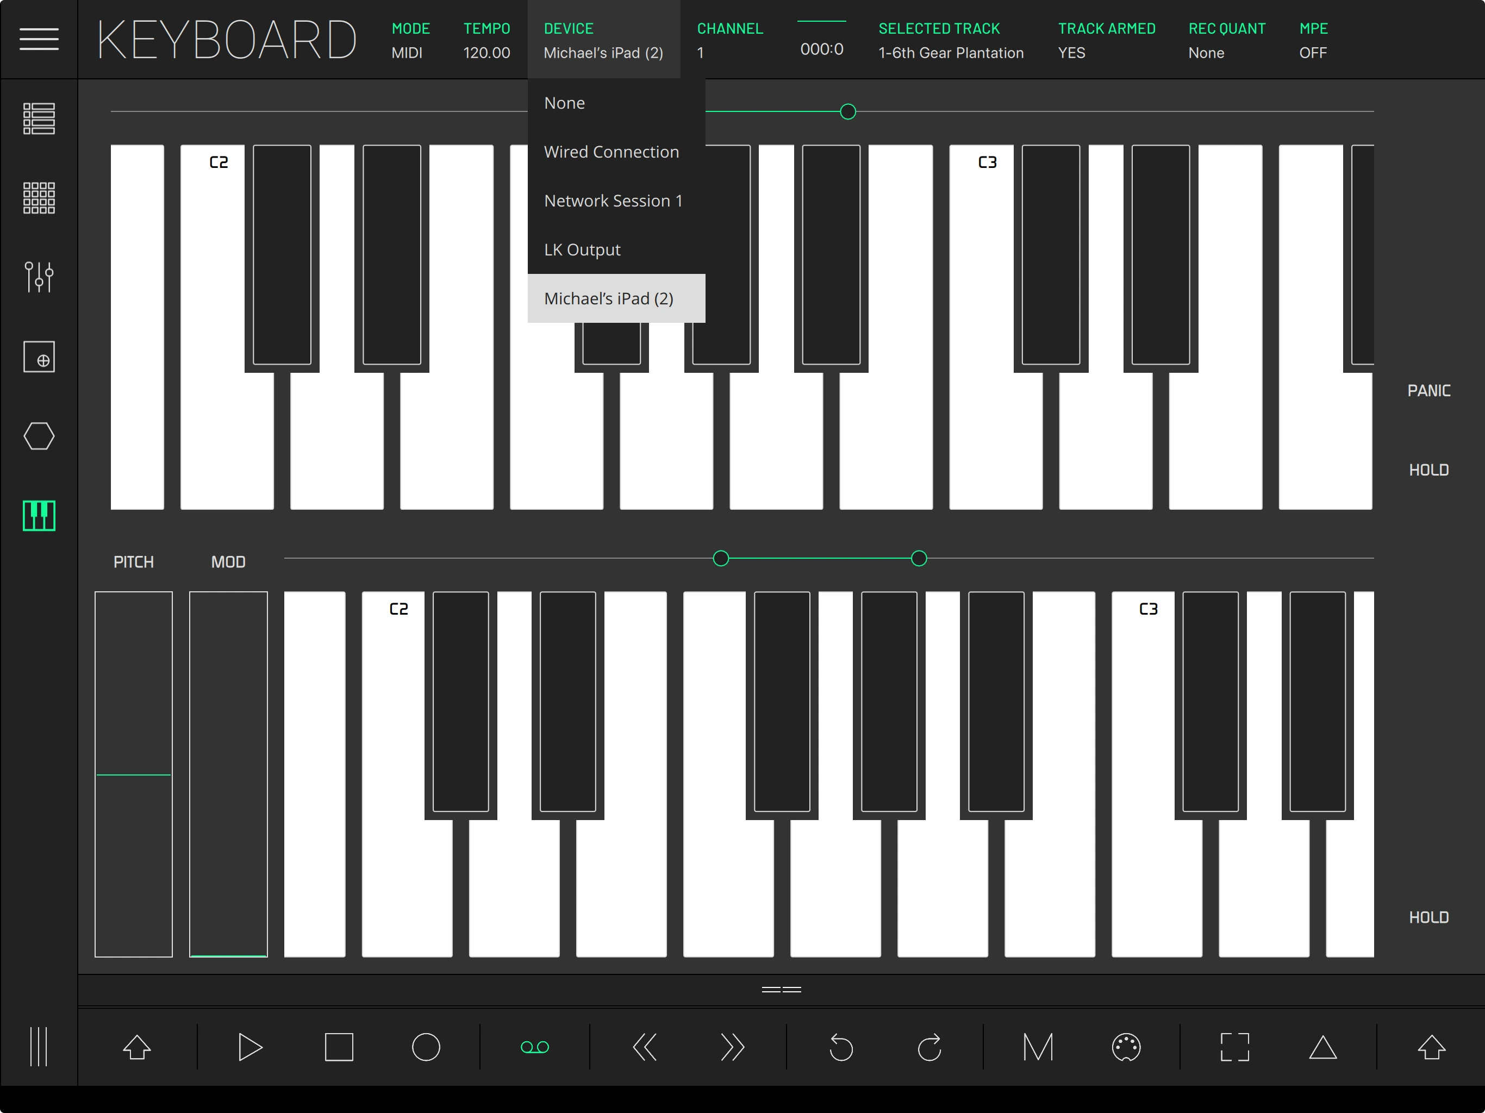The width and height of the screenshot is (1485, 1113).
Task: Open the hamburger menu
Action: [x=39, y=39]
